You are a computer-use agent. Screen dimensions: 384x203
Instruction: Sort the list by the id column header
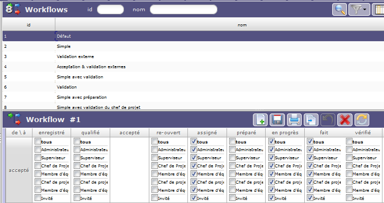(28, 25)
